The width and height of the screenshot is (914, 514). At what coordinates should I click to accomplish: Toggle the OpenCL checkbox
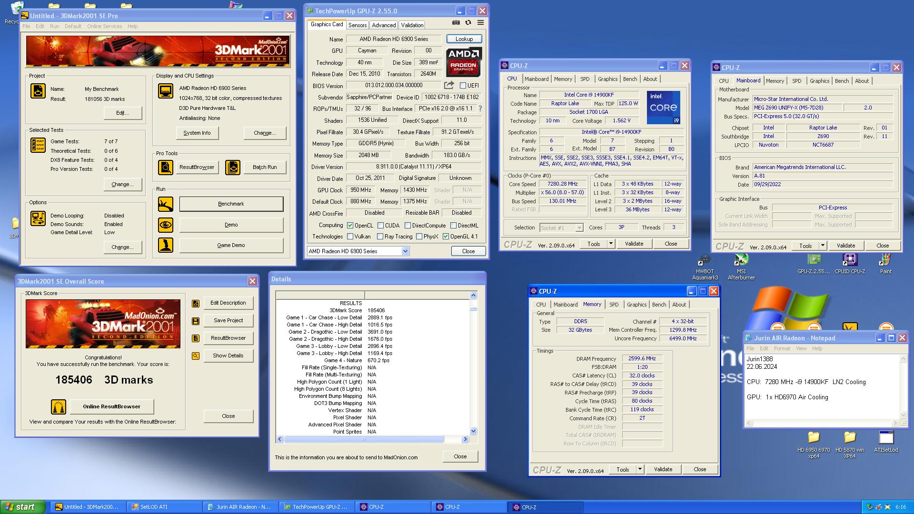point(350,226)
